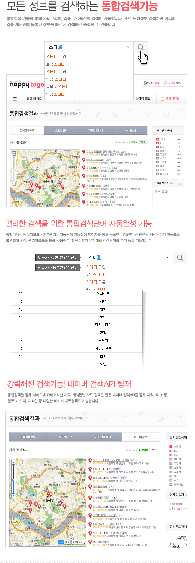Viewport: 195px width, 563px height.
Task: Zoom in with the plus button on upper map
Action: pyautogui.click(x=14, y=153)
